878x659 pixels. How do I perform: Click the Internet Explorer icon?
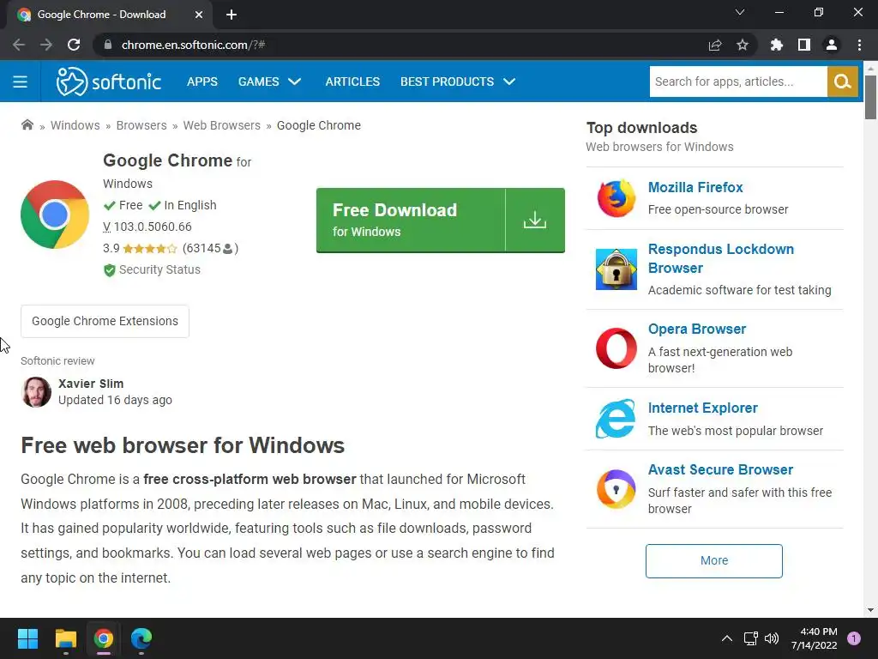616,419
